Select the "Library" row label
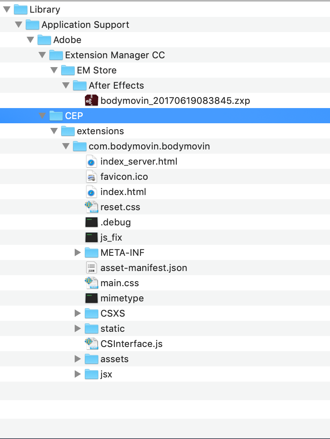Screen dimensions: 330x439 pyautogui.click(x=45, y=10)
